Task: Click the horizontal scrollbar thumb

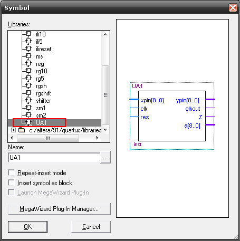Action: tap(48, 138)
